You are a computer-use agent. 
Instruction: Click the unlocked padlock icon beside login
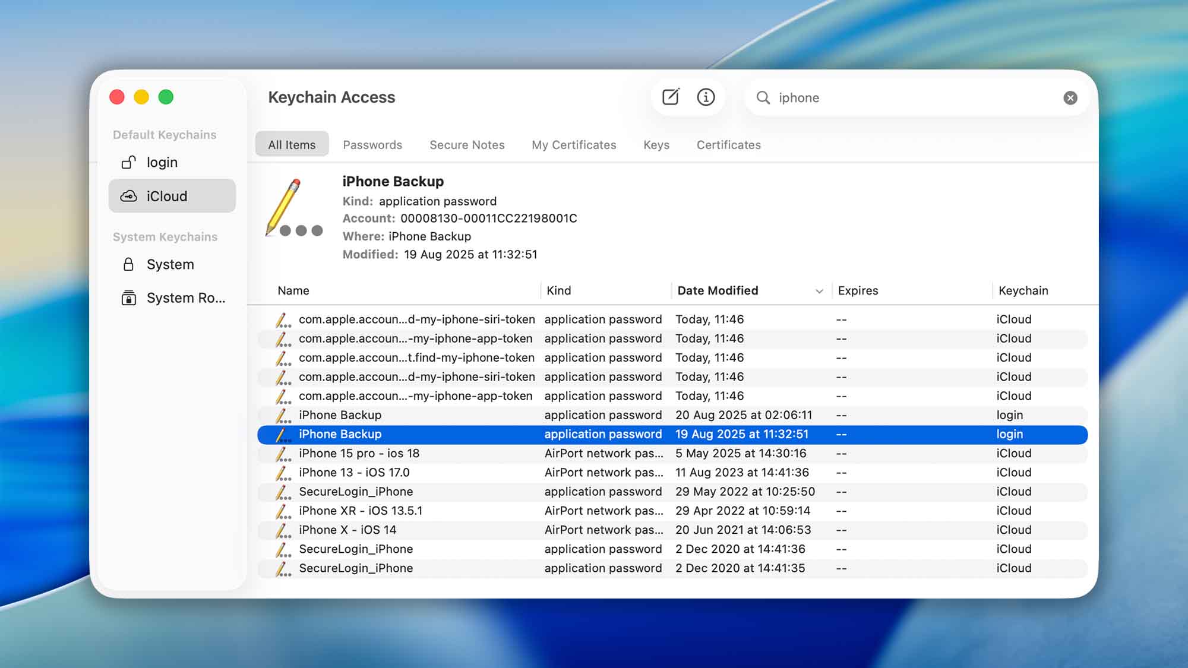128,162
